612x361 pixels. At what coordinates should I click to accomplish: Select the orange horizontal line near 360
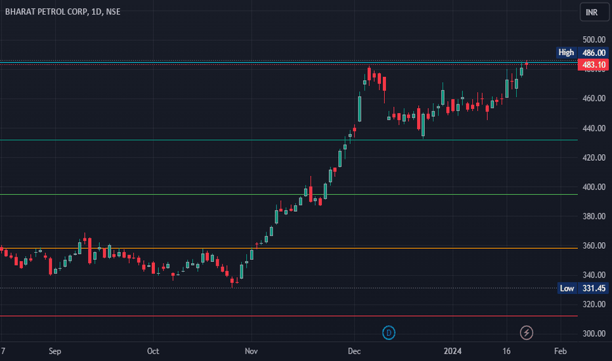click(289, 248)
